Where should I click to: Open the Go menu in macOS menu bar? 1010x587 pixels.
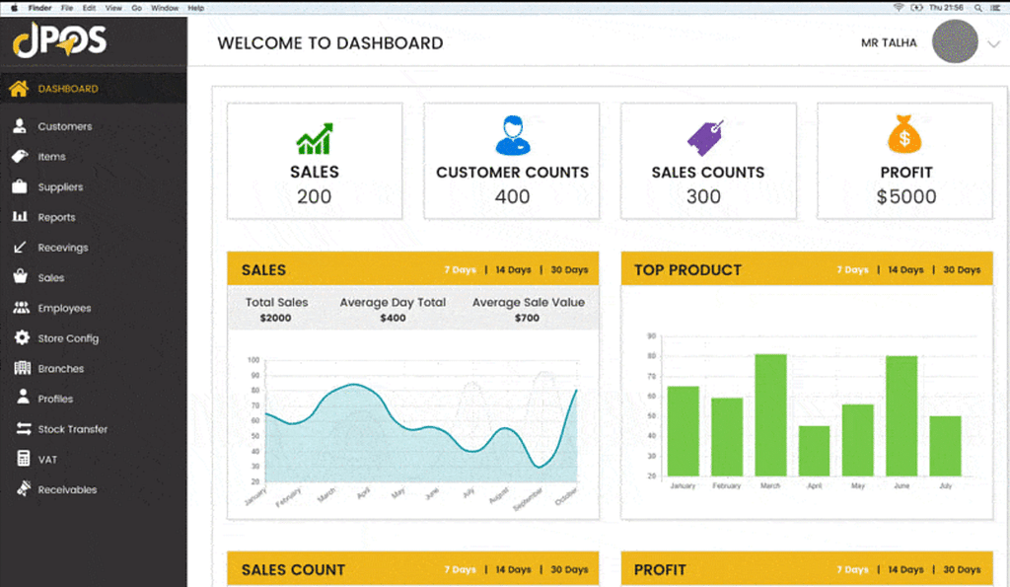[136, 7]
